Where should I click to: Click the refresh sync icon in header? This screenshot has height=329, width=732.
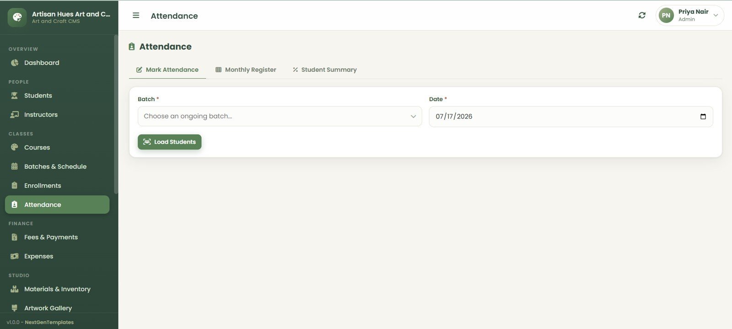(642, 16)
